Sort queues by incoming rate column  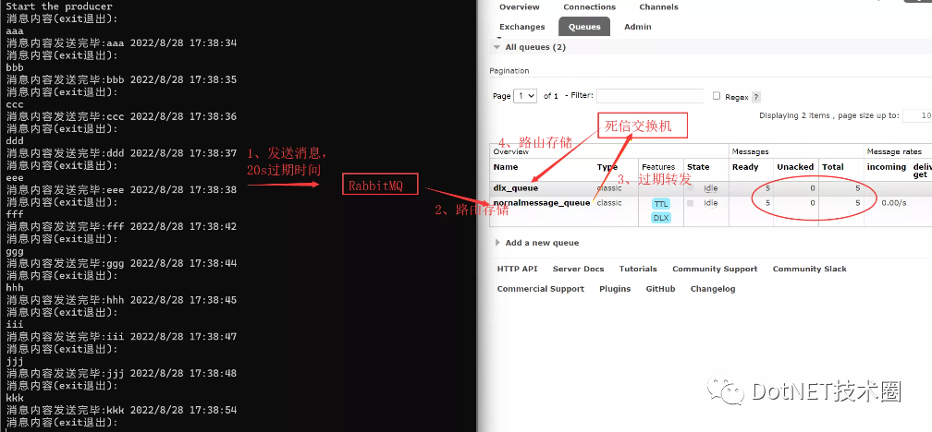(x=886, y=167)
